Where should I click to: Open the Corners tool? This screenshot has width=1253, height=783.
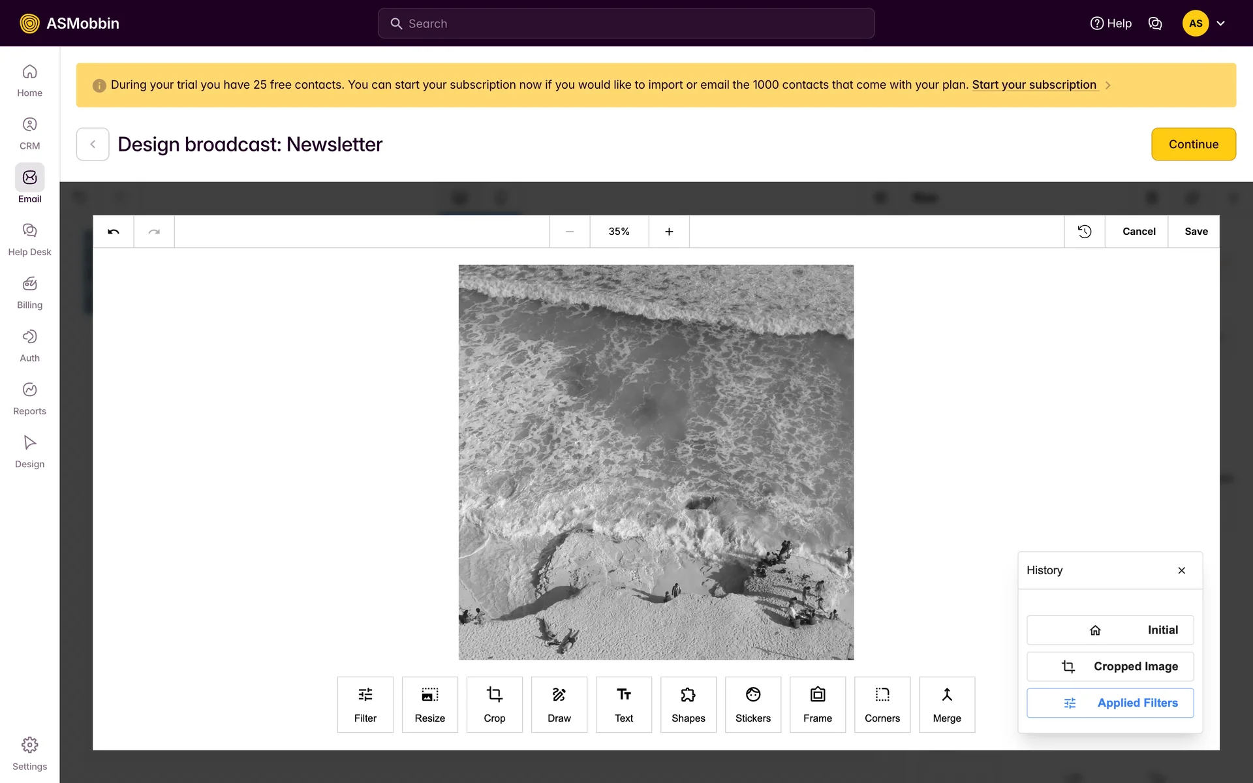pyautogui.click(x=882, y=704)
